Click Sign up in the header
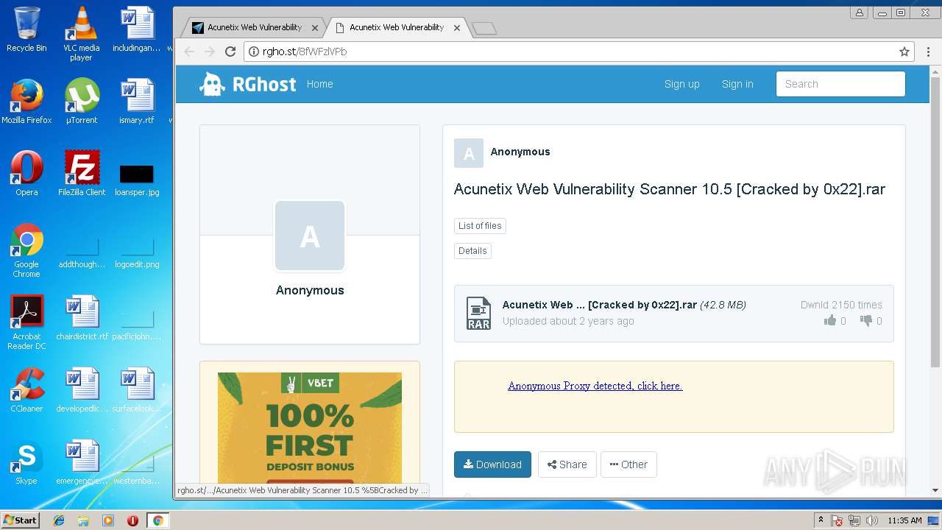Image resolution: width=942 pixels, height=530 pixels. click(x=682, y=84)
